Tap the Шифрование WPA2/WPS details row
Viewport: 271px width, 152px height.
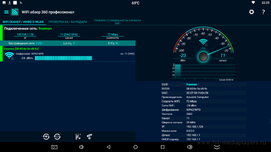pyautogui.click(x=204, y=110)
